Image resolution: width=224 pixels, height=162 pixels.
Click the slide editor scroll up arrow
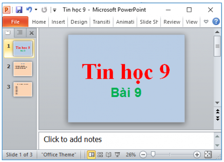pos(217,32)
